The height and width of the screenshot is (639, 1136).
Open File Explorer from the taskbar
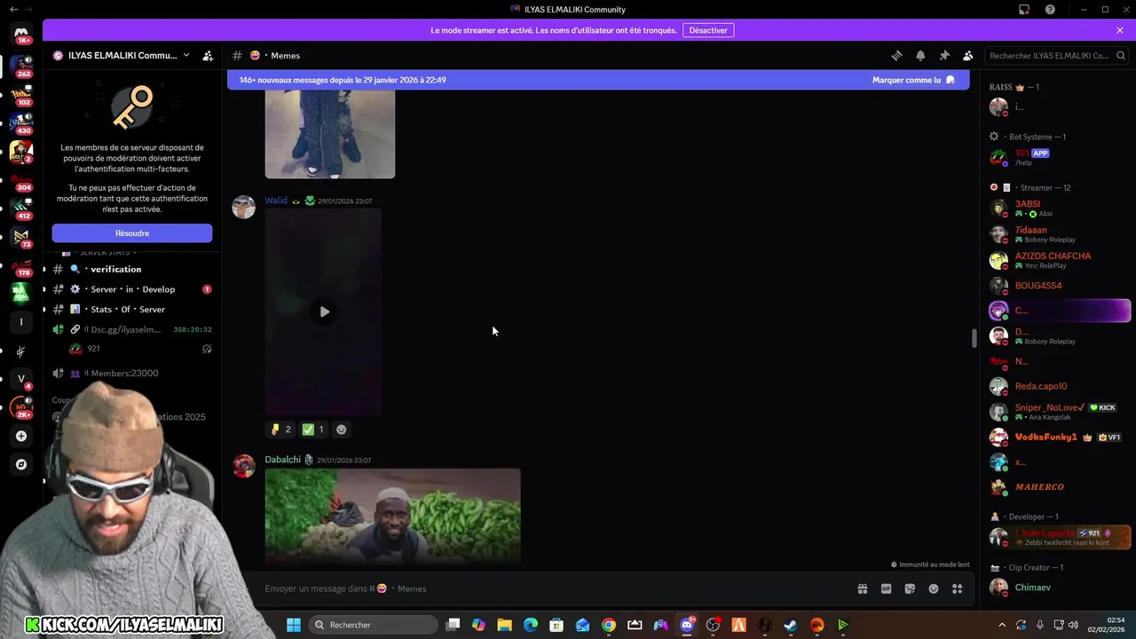[504, 625]
